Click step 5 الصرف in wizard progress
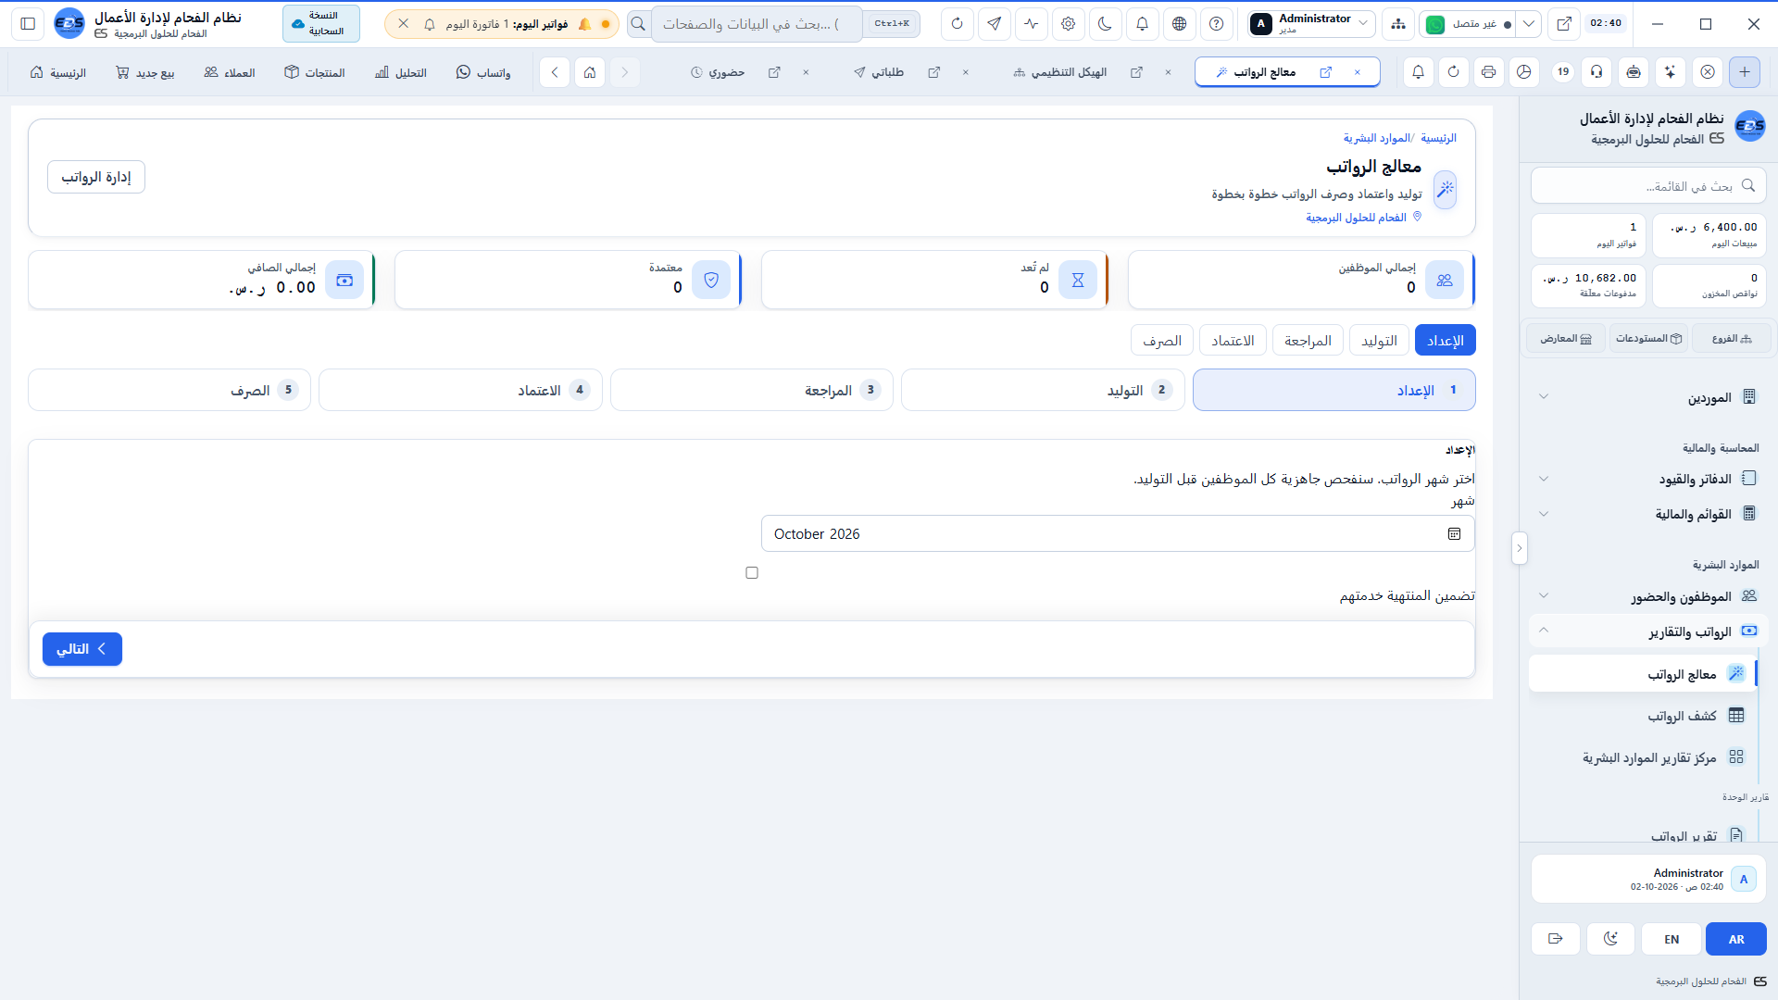This screenshot has width=1778, height=1000. [x=169, y=390]
